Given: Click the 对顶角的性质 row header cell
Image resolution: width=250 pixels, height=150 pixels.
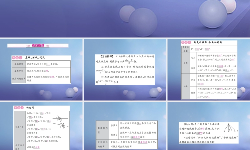Looking at the screenshot, I should 19,147.
